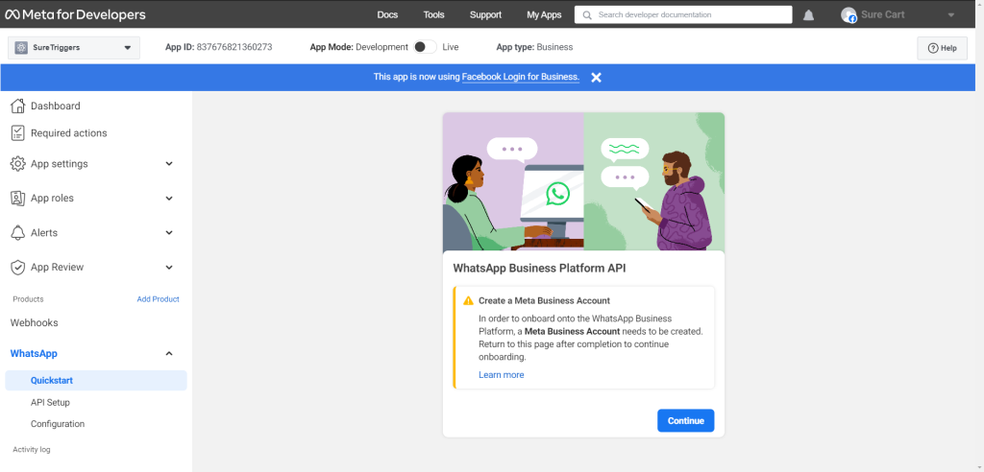Open Configuration under WhatsApp
This screenshot has width=984, height=472.
[x=58, y=424]
